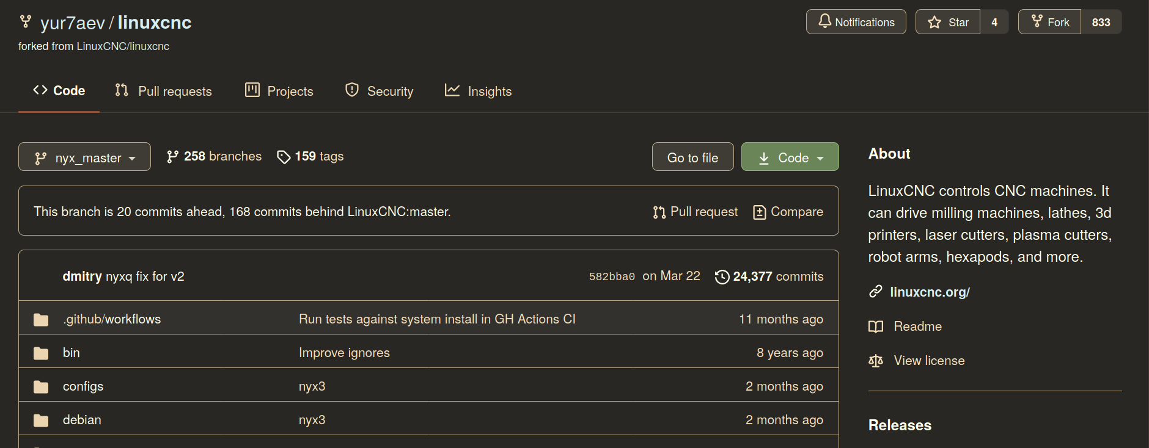Open the Insights tab
Image resolution: width=1149 pixels, height=448 pixels.
(x=478, y=91)
